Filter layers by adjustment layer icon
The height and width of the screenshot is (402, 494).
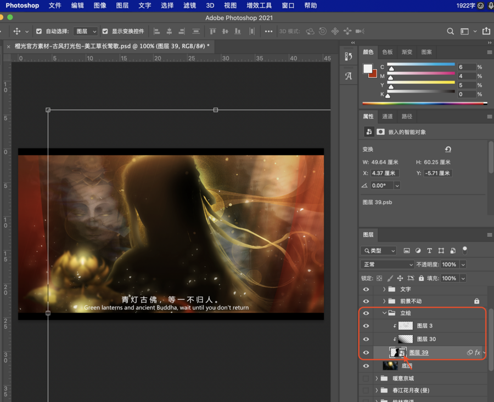(x=418, y=251)
